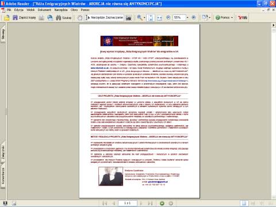Open the Strony side panel tab

(x=3, y=34)
